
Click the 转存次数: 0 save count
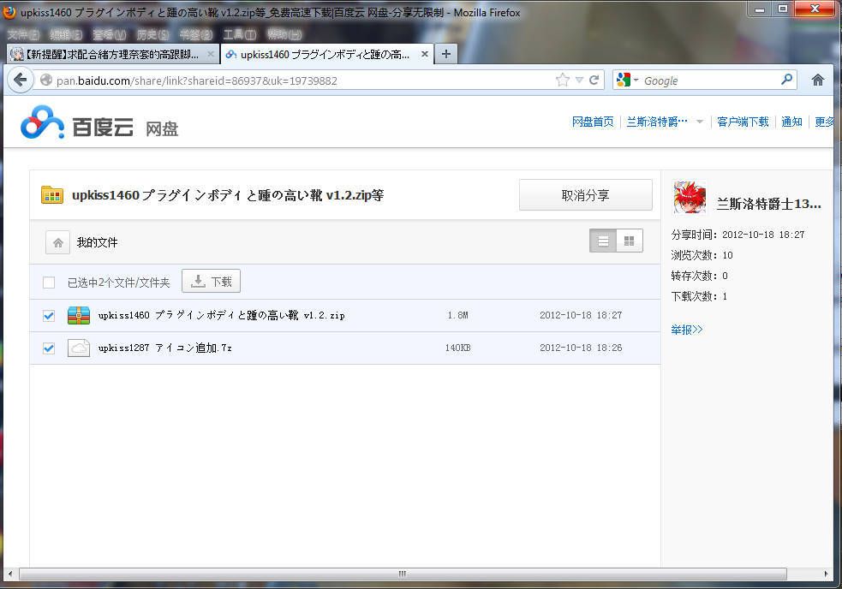pos(700,276)
